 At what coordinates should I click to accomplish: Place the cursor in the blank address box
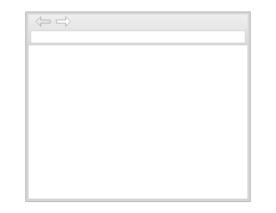click(138, 37)
